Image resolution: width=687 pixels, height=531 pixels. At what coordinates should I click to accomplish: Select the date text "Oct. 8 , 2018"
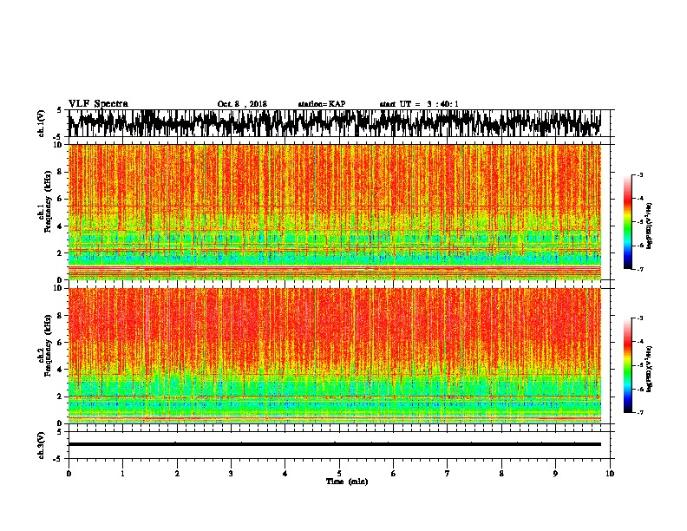coord(242,104)
